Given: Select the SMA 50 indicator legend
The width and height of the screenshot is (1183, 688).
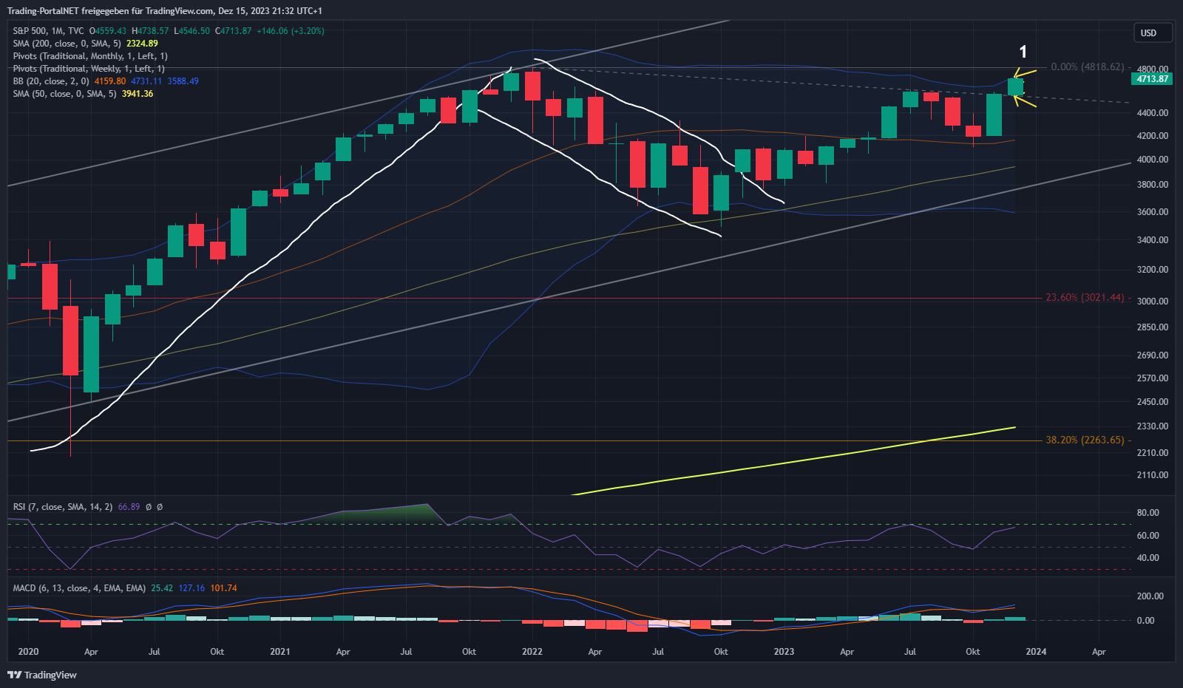Looking at the screenshot, I should (x=64, y=94).
